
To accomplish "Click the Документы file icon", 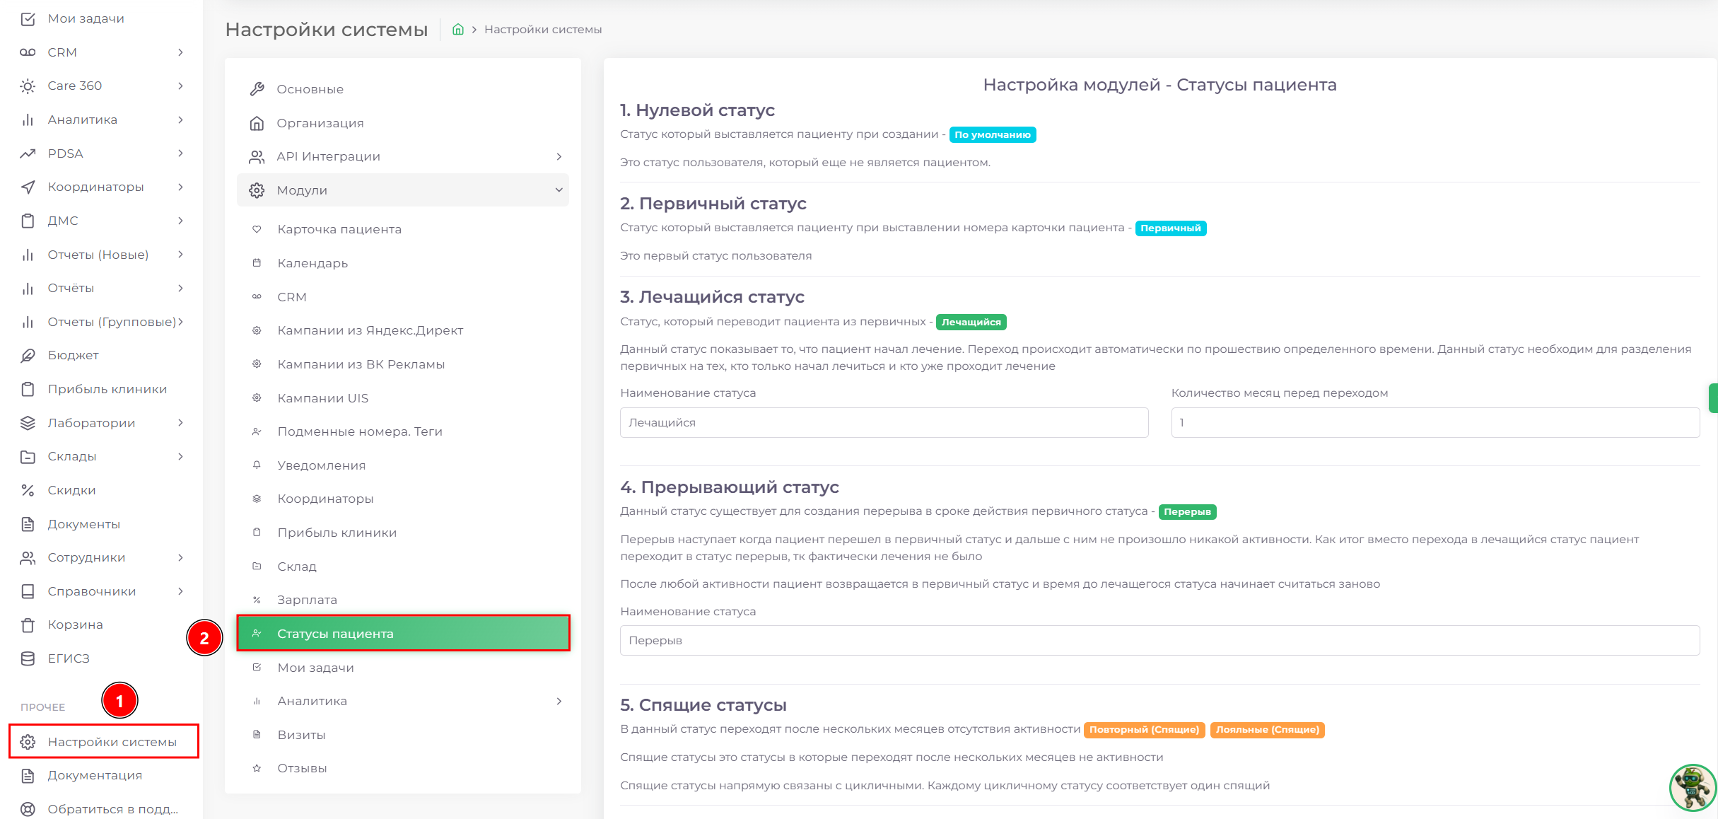I will pyautogui.click(x=28, y=524).
